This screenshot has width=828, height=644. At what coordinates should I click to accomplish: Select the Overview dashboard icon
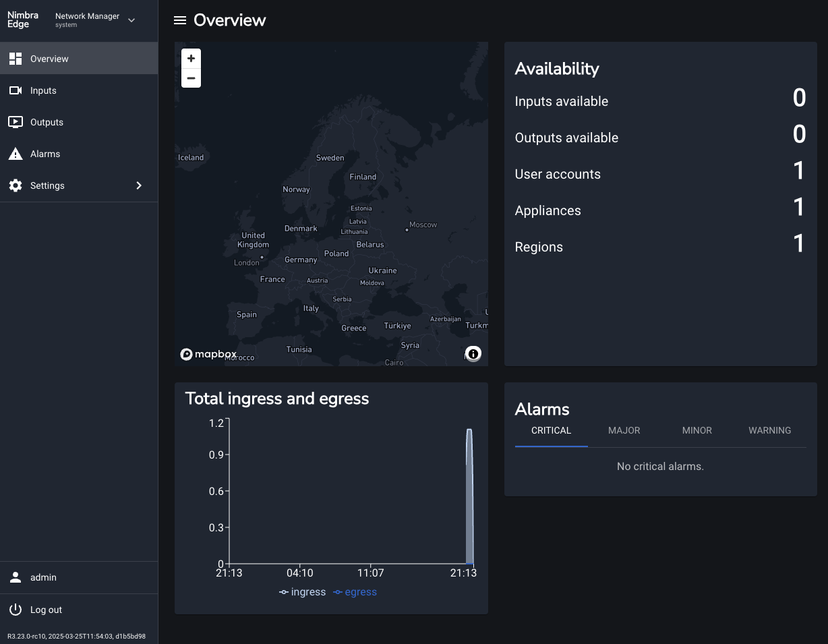(15, 59)
